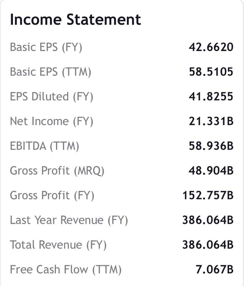Select the EBITDA (TTM) label
The image size is (244, 286).
tap(45, 146)
